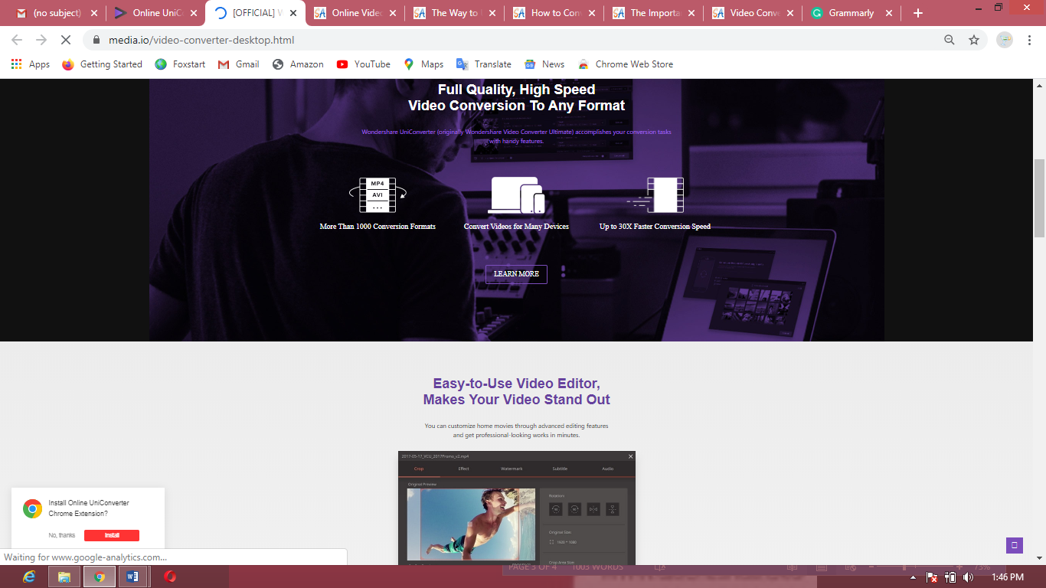The width and height of the screenshot is (1046, 588).
Task: Click 'Convert Videos for Many Devices' caption
Action: pos(516,227)
